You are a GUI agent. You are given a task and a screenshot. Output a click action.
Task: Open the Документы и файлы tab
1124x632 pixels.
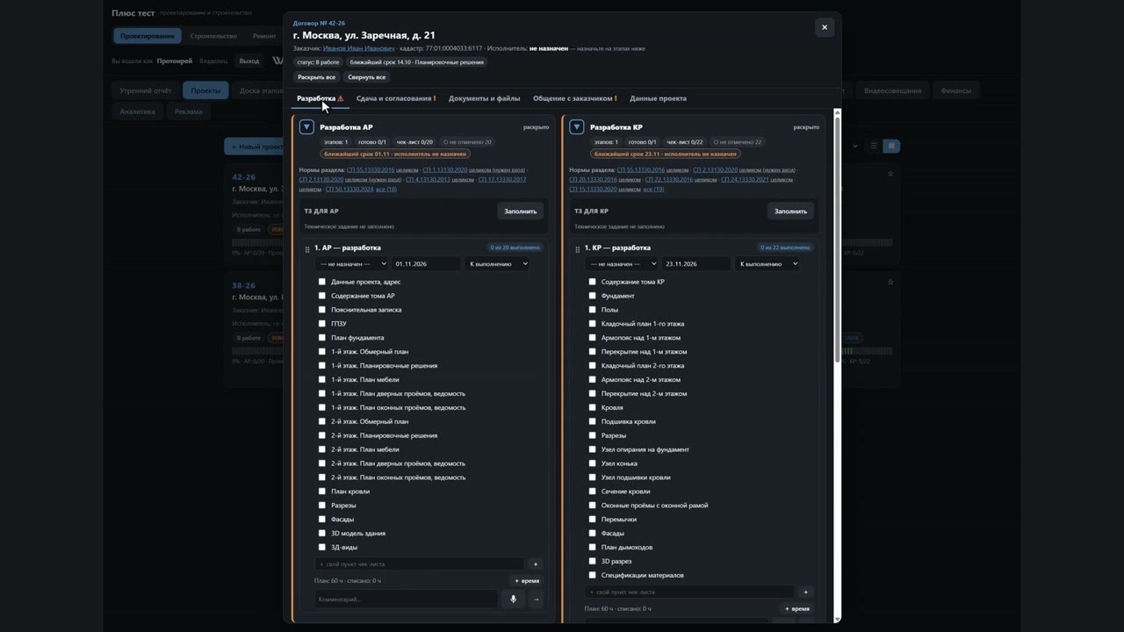pyautogui.click(x=484, y=98)
